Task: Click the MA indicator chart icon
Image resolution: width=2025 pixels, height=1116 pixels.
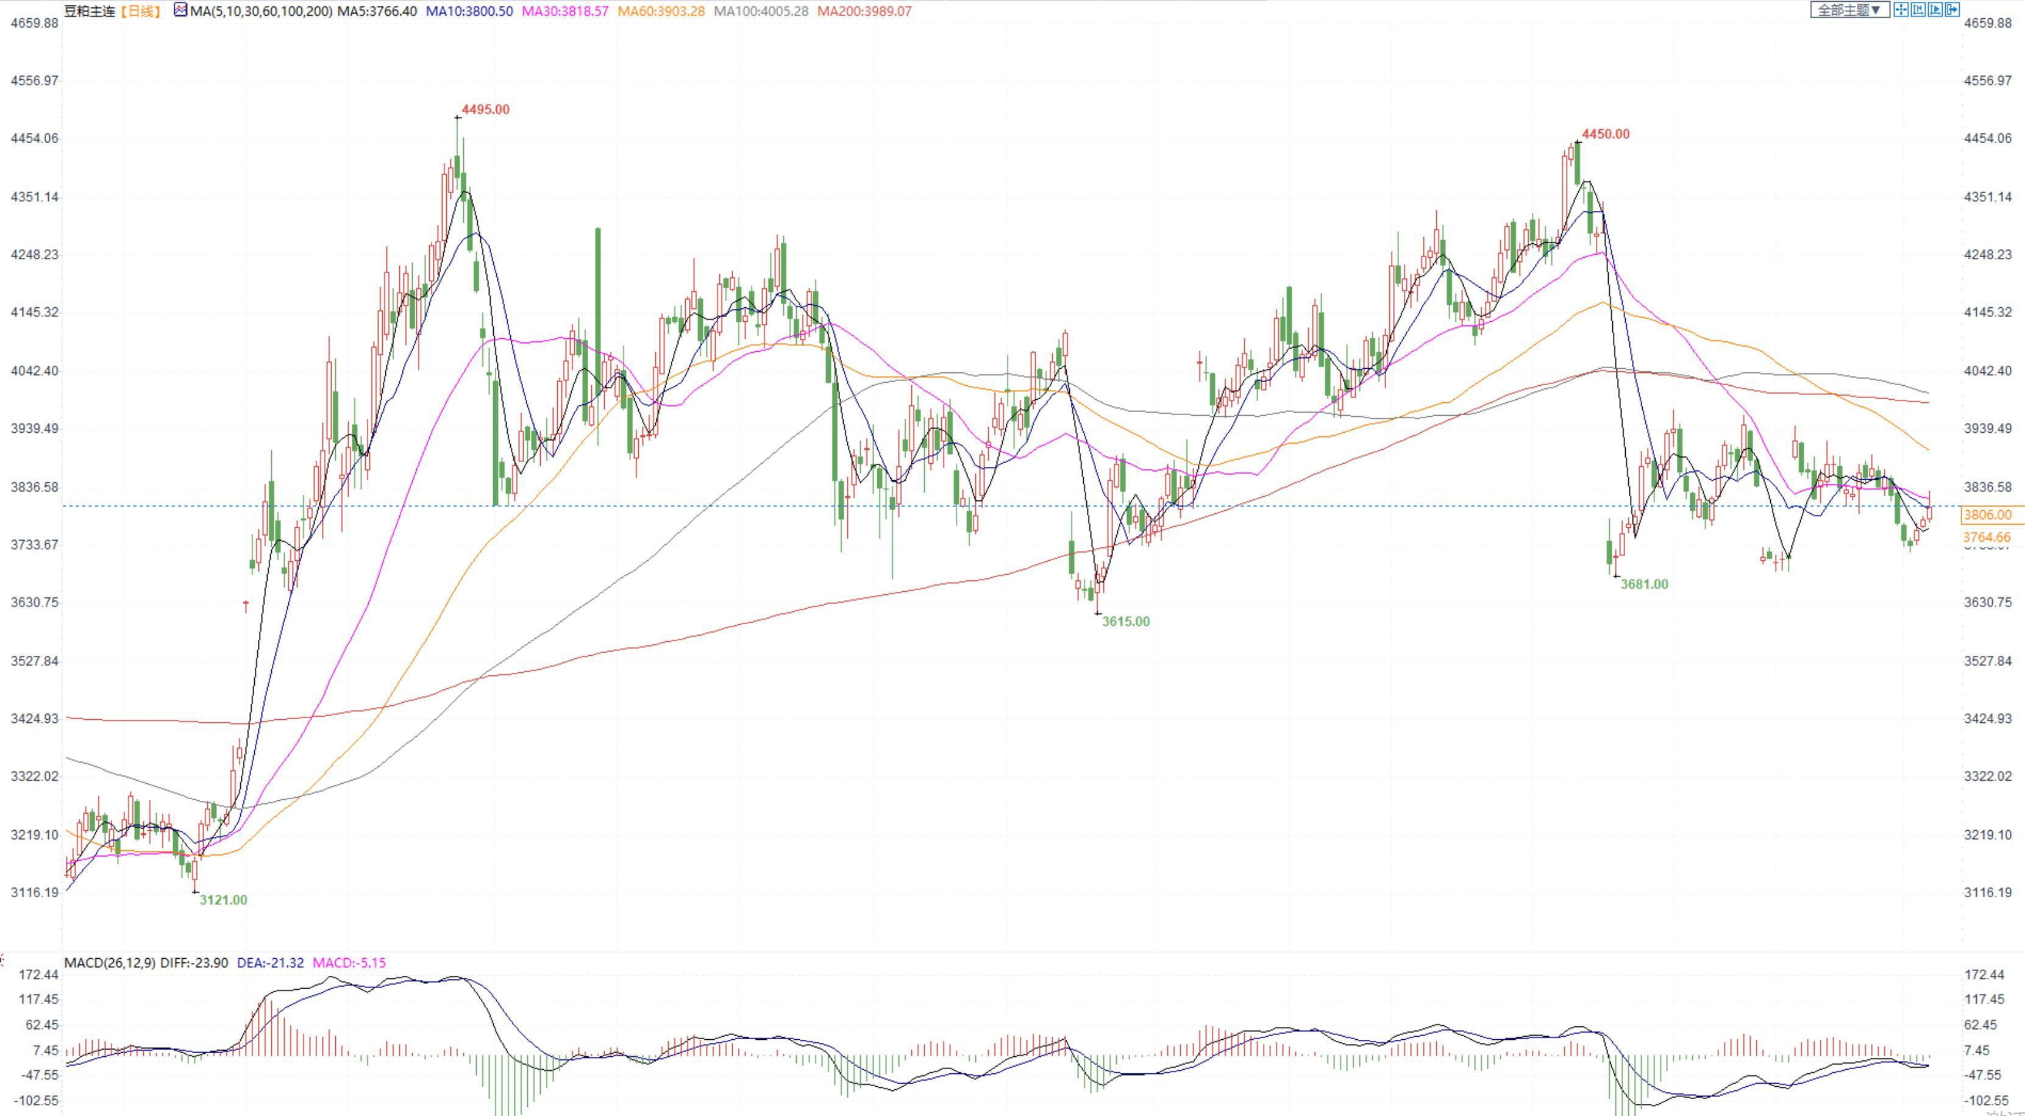Action: pos(181,10)
